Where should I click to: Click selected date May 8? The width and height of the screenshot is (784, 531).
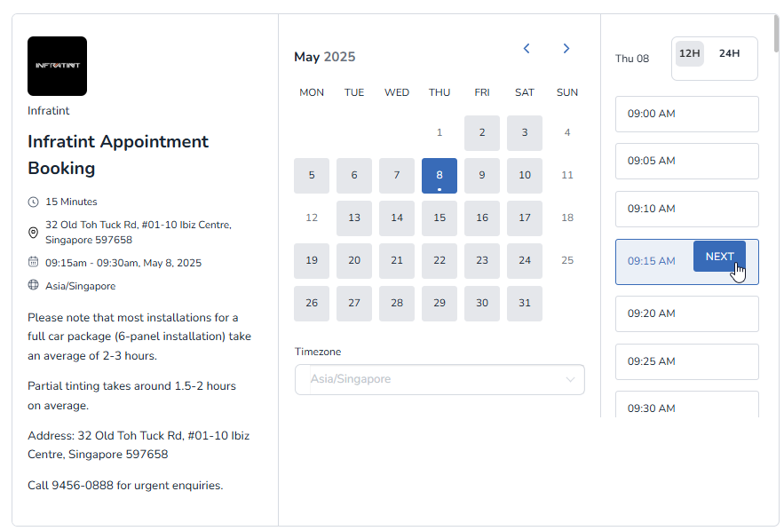439,176
